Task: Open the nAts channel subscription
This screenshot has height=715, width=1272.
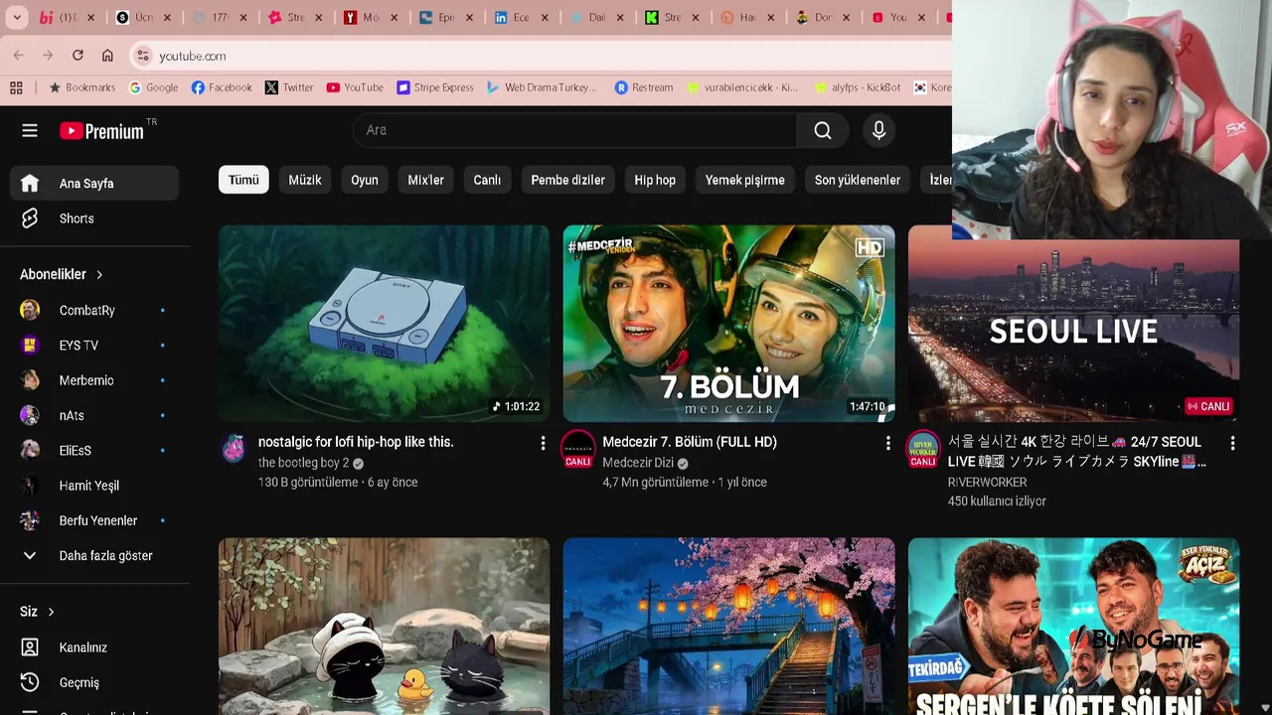Action: pos(94,415)
